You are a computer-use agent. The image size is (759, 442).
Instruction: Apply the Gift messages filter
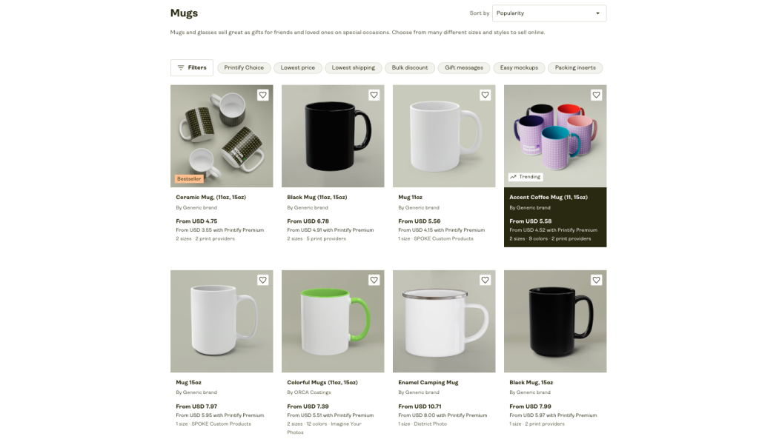[x=464, y=67]
